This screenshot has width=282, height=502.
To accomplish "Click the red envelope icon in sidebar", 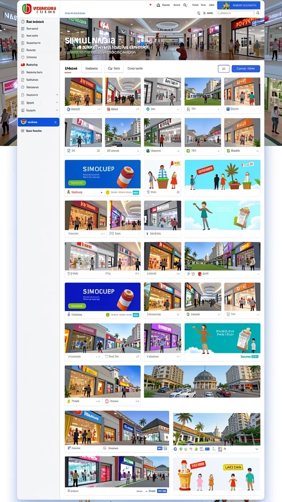I will 23,64.
